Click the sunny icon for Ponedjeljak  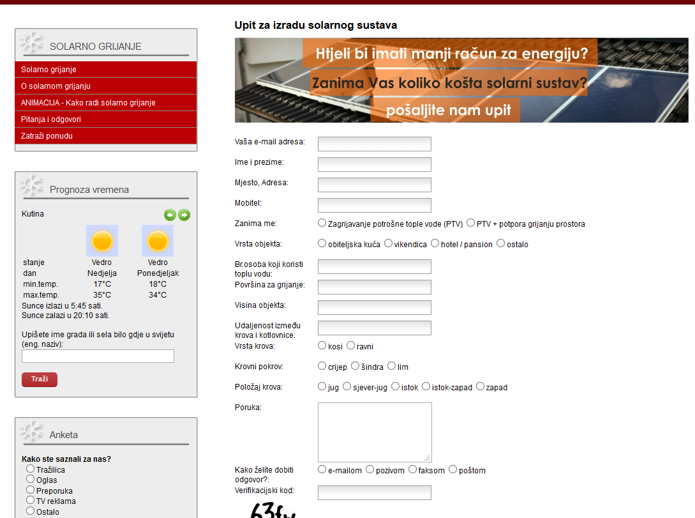coord(158,241)
